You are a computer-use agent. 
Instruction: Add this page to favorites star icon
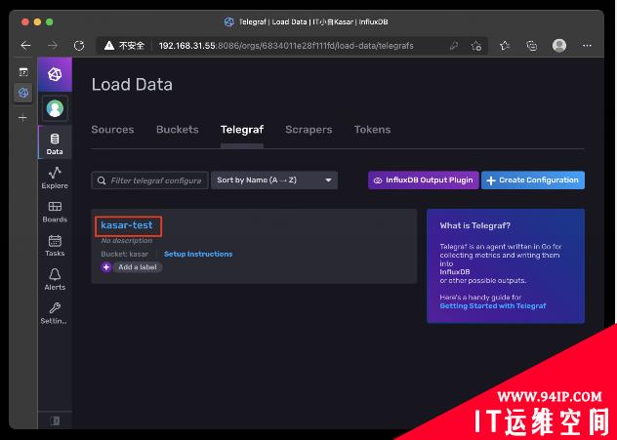(476, 46)
